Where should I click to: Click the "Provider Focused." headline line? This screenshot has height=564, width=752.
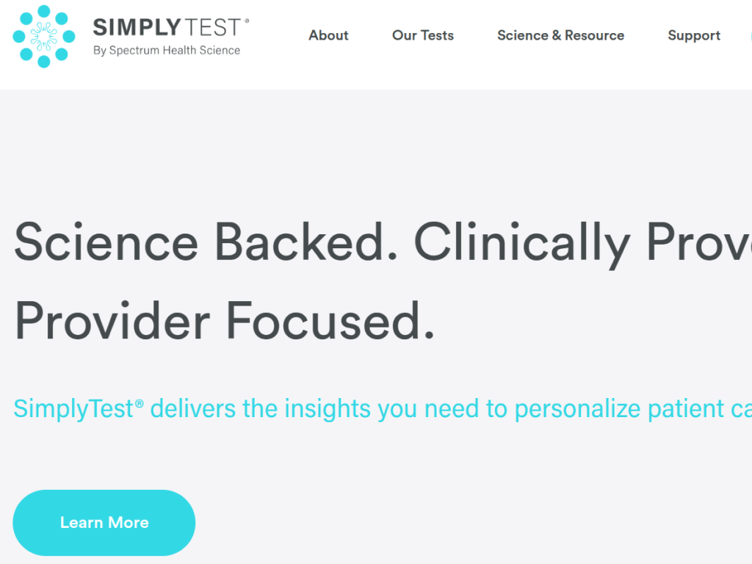pos(225,322)
